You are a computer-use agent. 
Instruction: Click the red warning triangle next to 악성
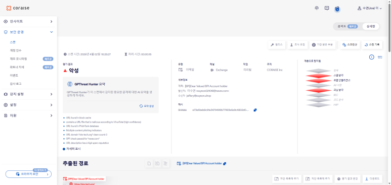[x=65, y=71]
